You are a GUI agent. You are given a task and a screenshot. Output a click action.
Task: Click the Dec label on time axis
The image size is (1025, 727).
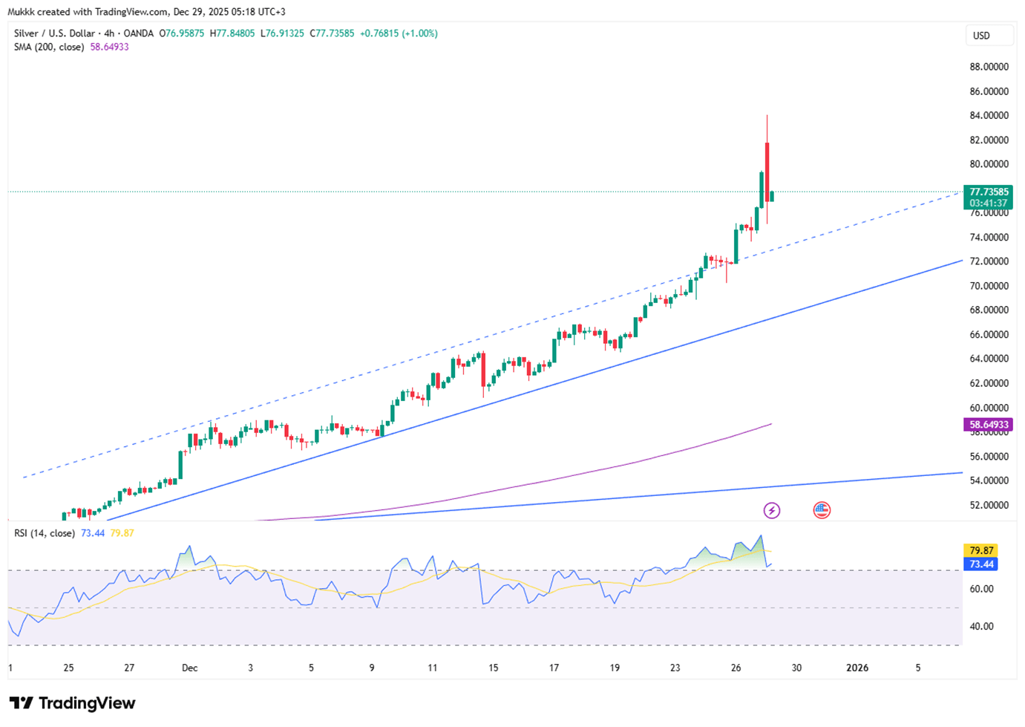click(190, 668)
